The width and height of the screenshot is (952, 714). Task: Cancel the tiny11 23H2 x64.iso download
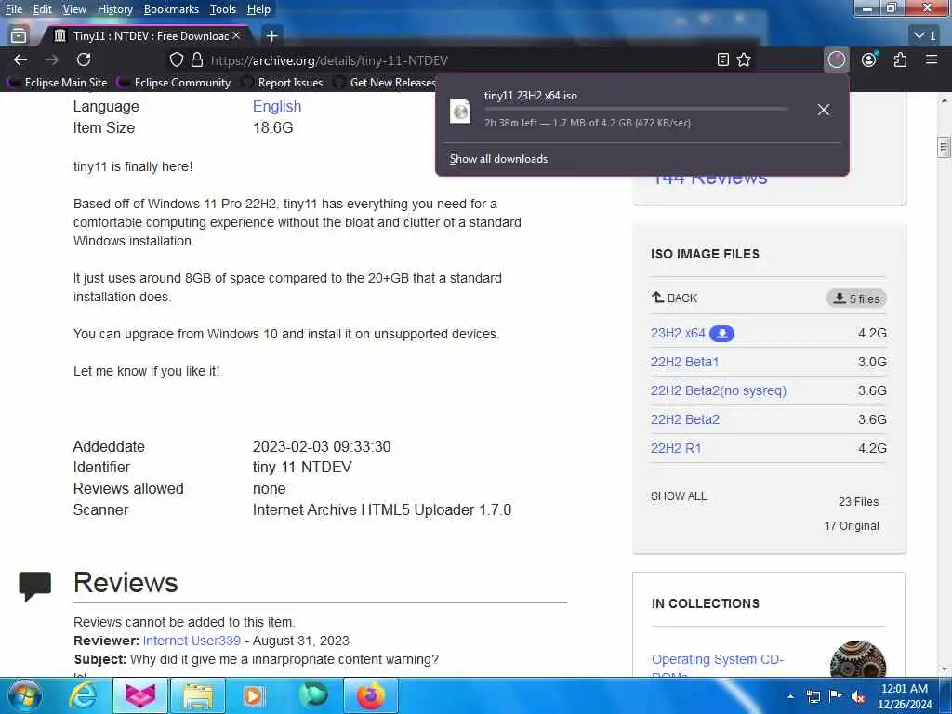point(824,110)
